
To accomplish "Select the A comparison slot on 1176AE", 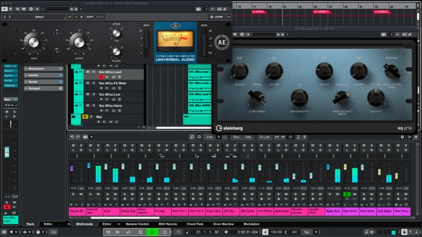I will pos(76,16).
